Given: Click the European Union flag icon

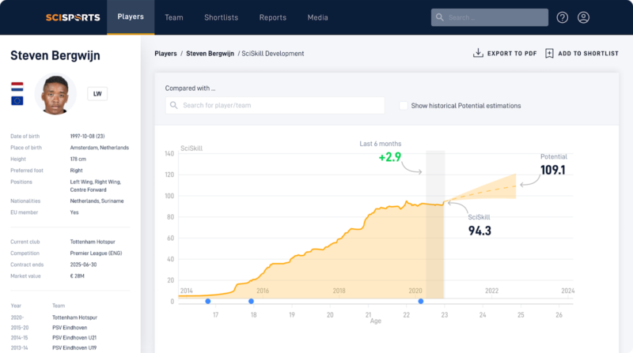Looking at the screenshot, I should (x=17, y=101).
